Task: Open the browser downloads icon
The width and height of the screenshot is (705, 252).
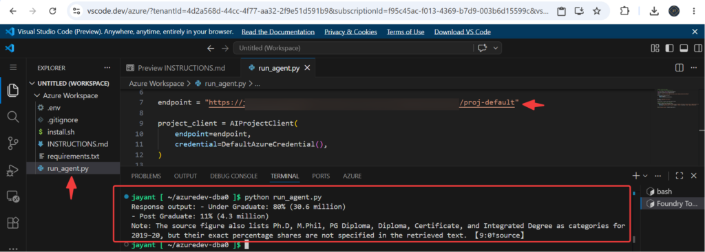Action: pyautogui.click(x=654, y=11)
